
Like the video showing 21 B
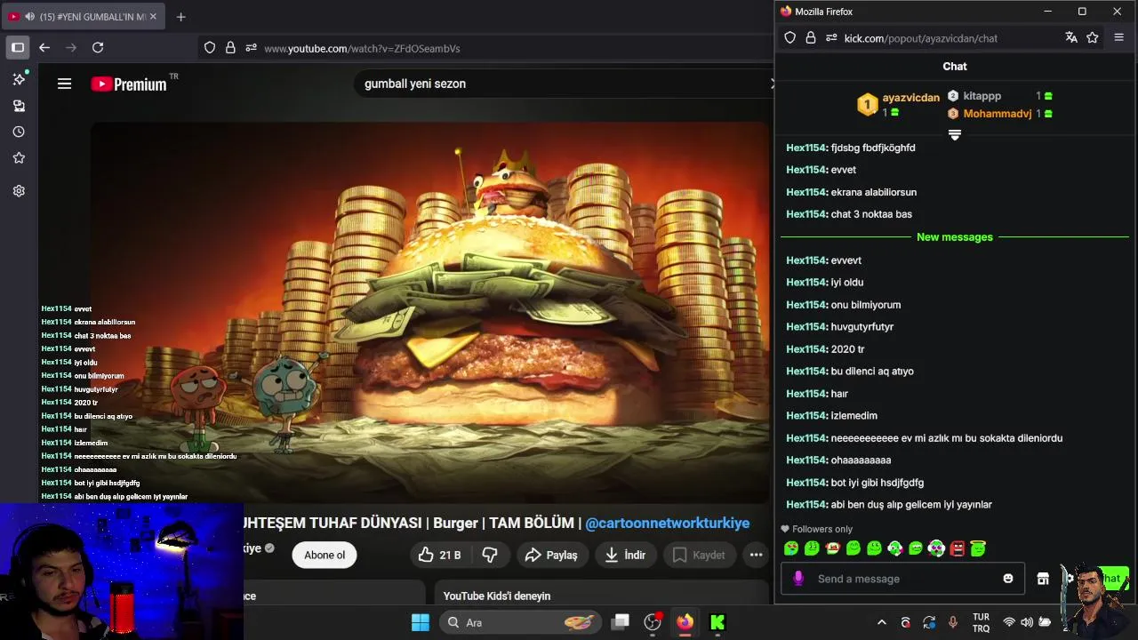[440, 555]
